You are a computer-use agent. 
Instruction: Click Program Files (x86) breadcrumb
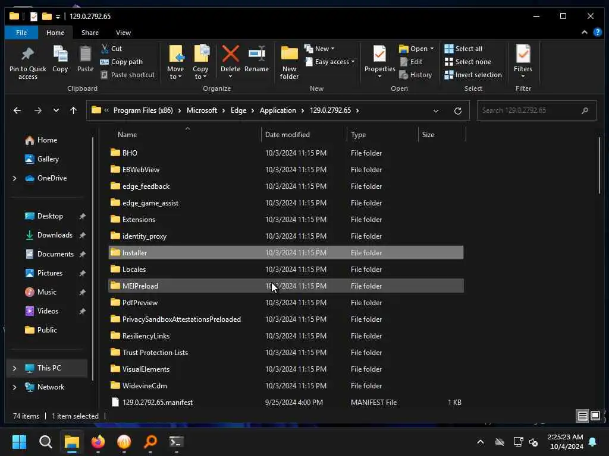[x=143, y=110]
